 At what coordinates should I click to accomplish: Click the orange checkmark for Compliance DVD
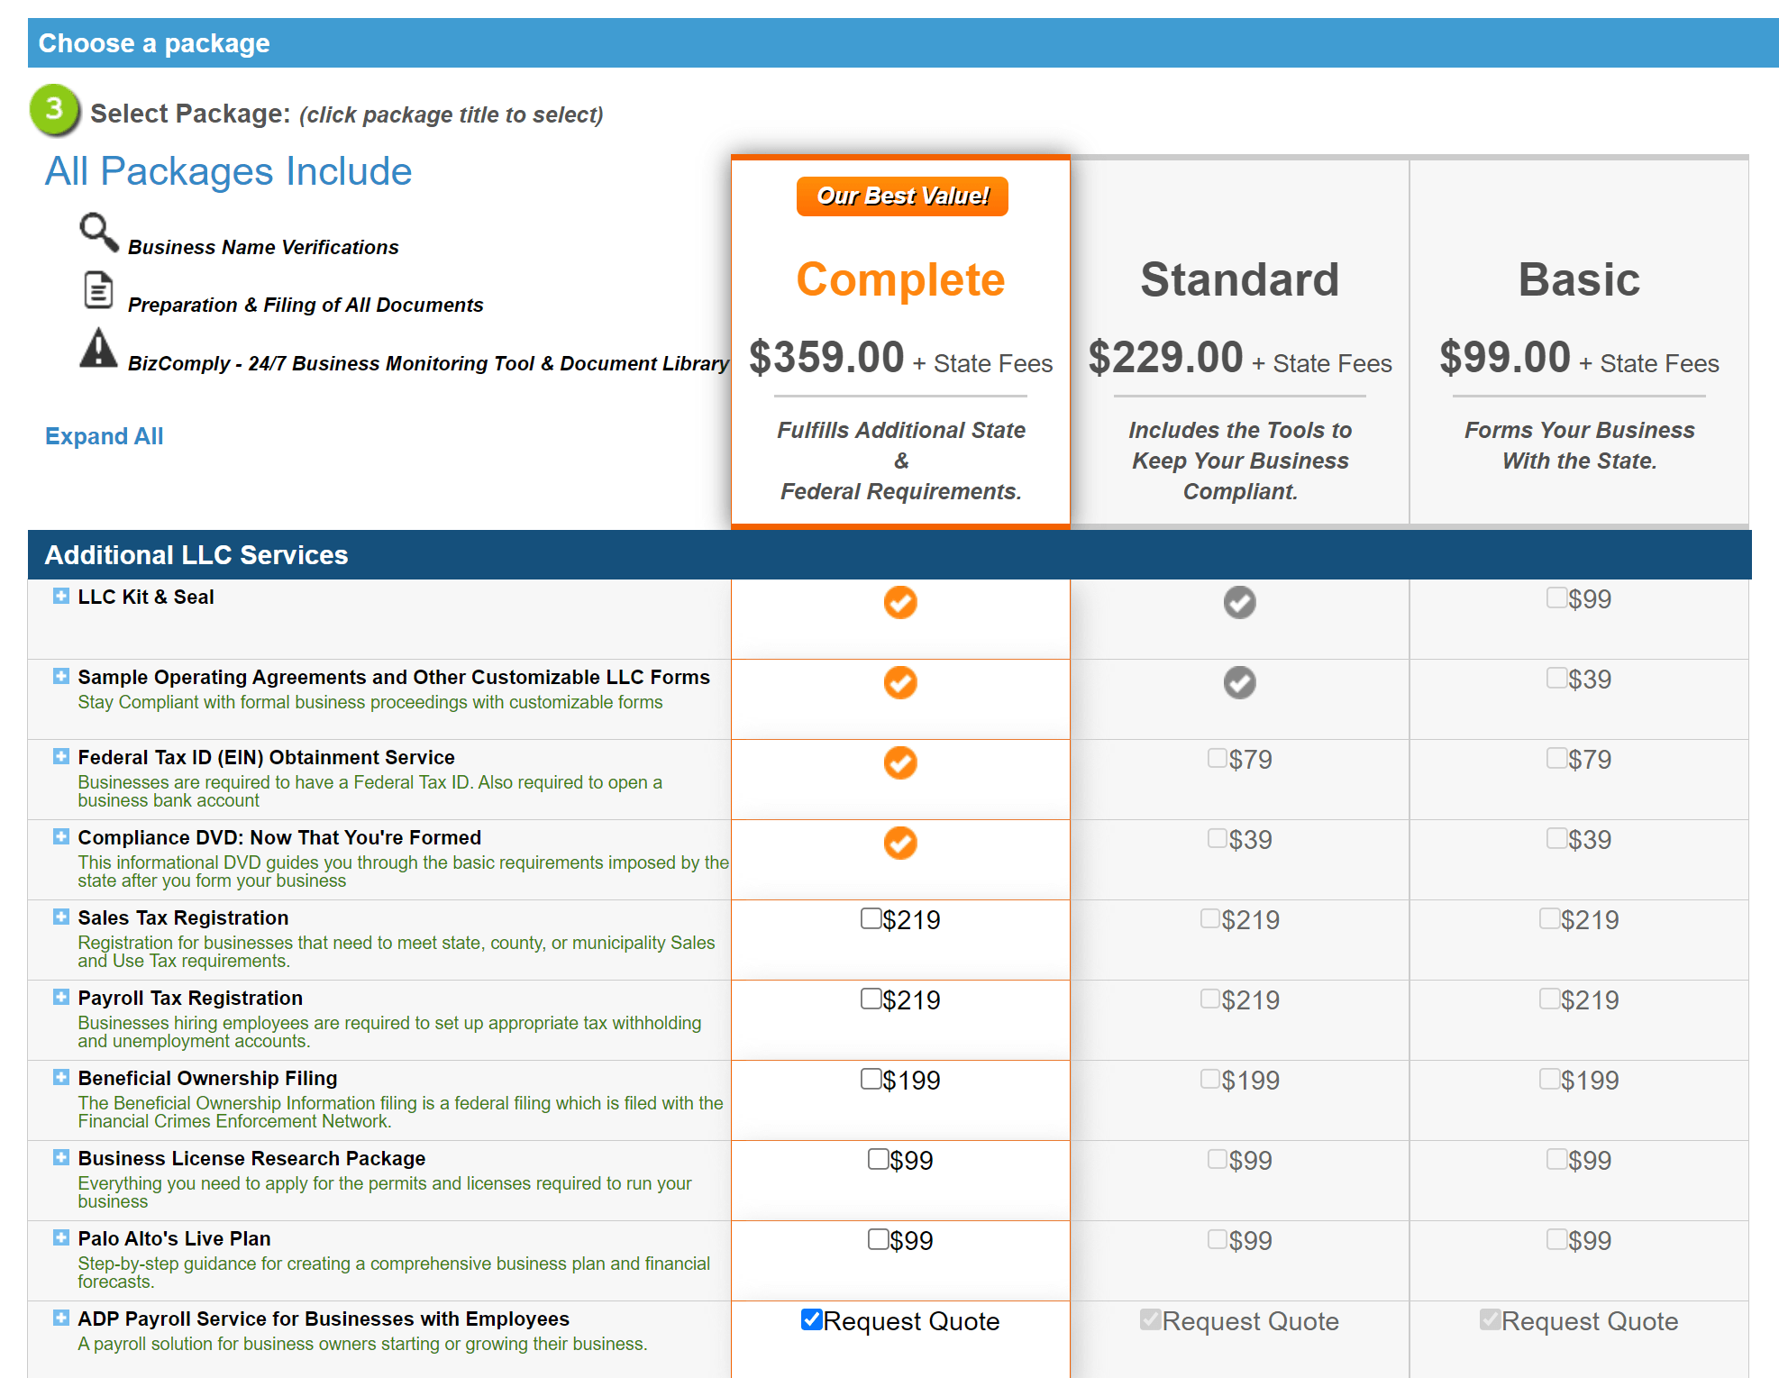click(900, 843)
